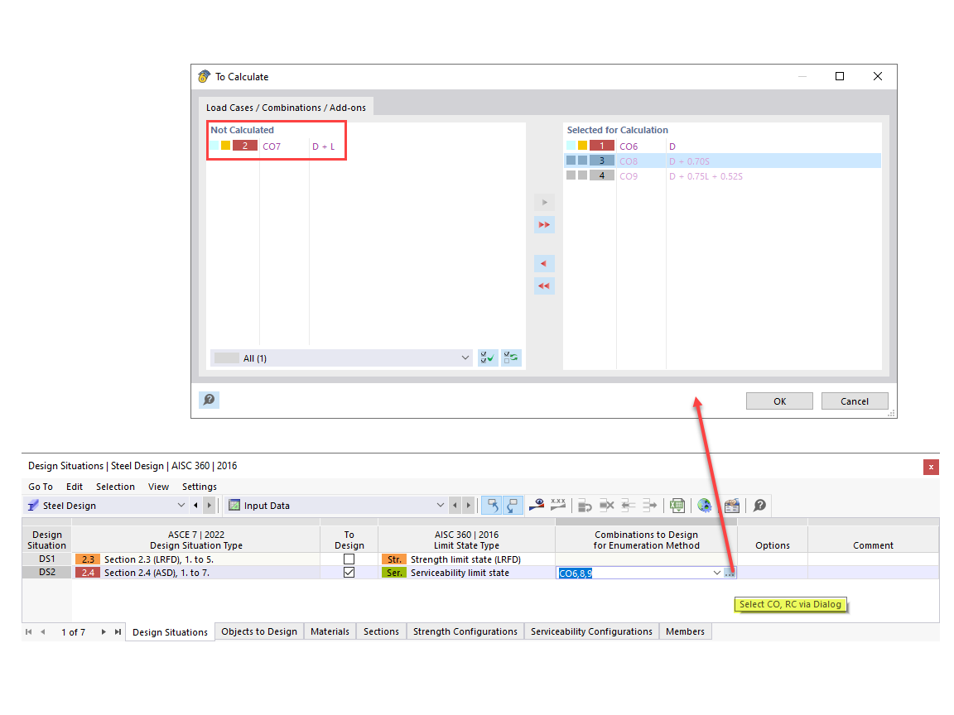Click the red color swatch next to CO7

click(x=246, y=146)
